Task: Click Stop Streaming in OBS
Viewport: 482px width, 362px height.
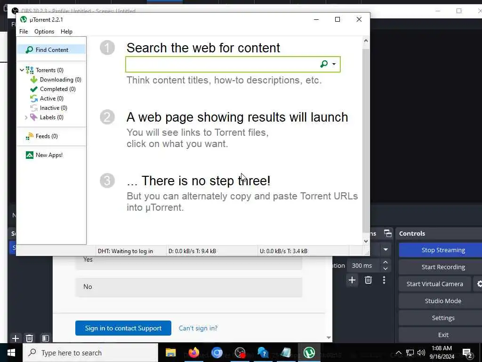Action: click(x=443, y=250)
